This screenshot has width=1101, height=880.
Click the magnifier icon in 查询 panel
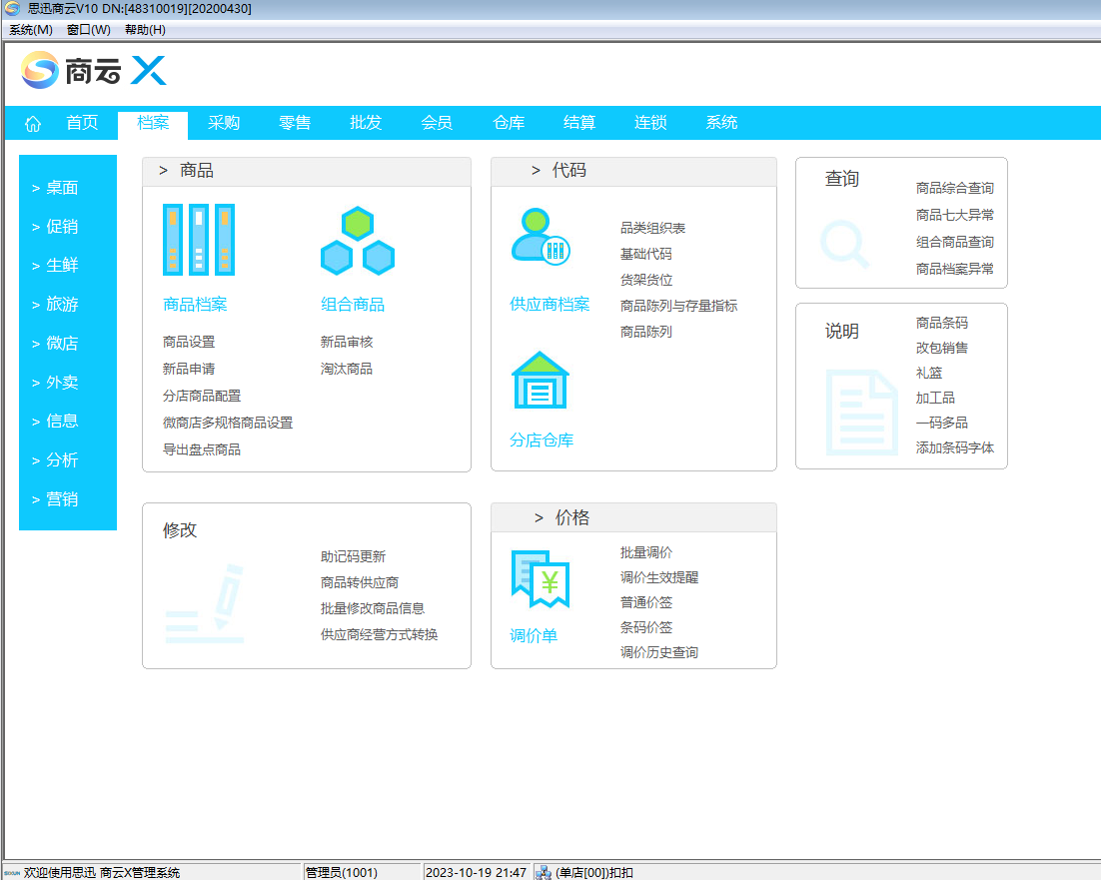(844, 244)
